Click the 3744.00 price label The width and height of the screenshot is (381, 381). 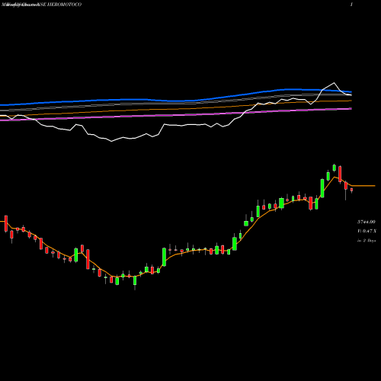(x=367, y=222)
